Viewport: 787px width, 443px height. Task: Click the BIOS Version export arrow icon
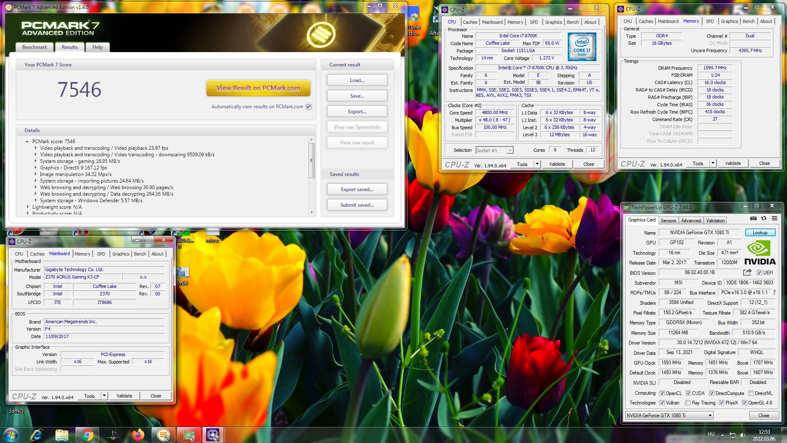click(747, 272)
